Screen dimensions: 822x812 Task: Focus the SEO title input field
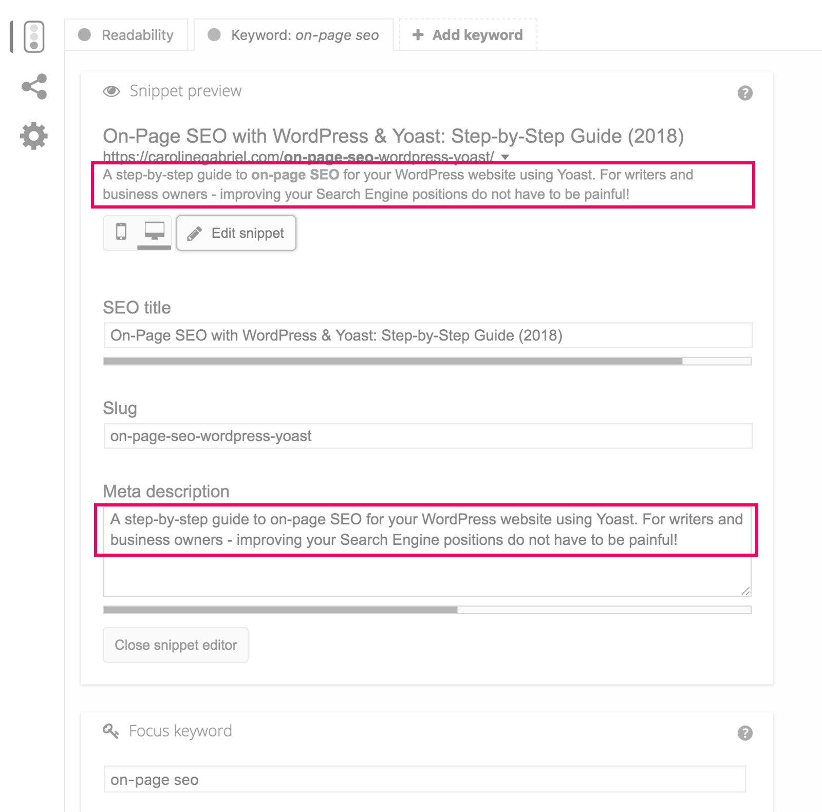click(x=427, y=335)
